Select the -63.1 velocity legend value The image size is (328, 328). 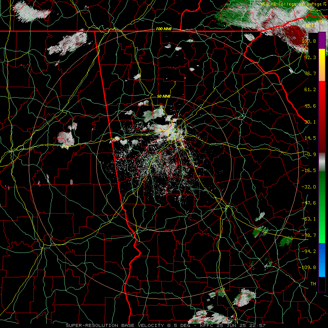point(309,219)
